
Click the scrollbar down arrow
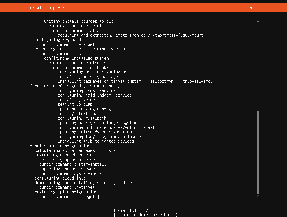click(258, 196)
